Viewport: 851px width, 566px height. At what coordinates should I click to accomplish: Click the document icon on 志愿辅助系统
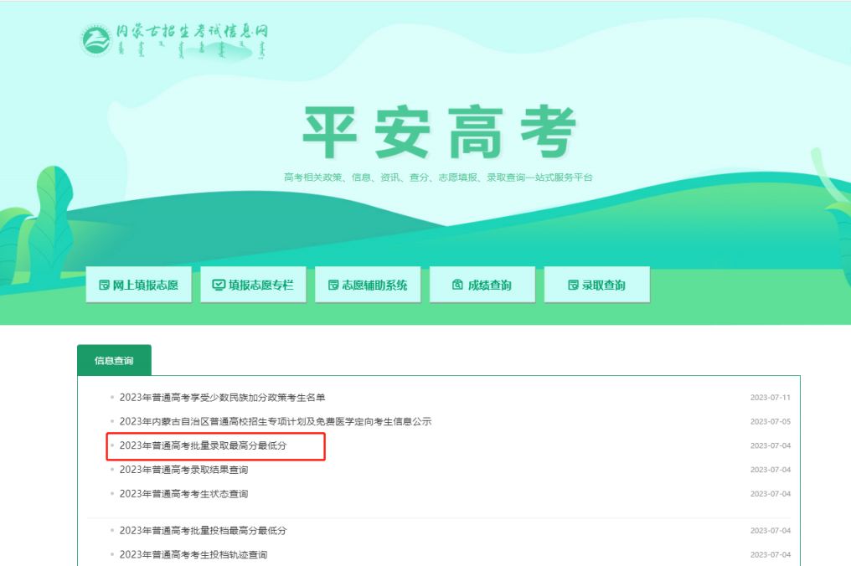333,285
